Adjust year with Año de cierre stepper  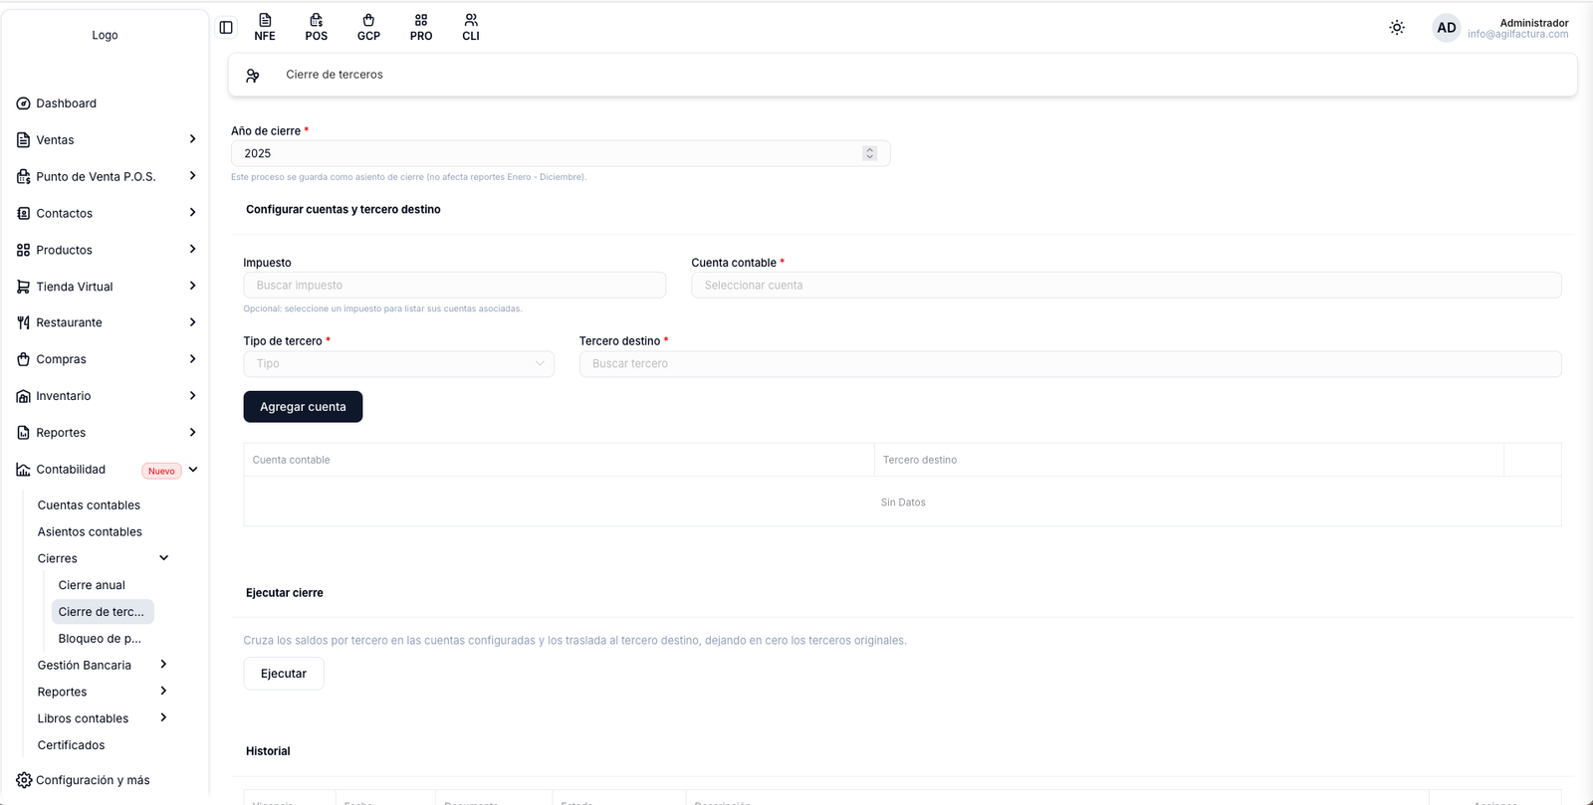(869, 153)
